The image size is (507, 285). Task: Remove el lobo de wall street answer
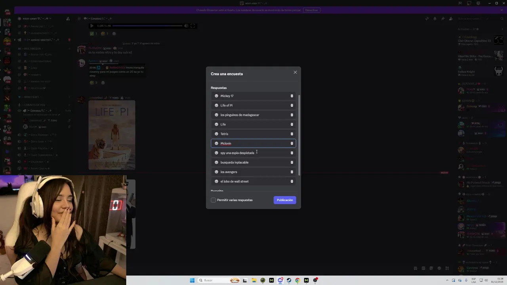click(292, 181)
